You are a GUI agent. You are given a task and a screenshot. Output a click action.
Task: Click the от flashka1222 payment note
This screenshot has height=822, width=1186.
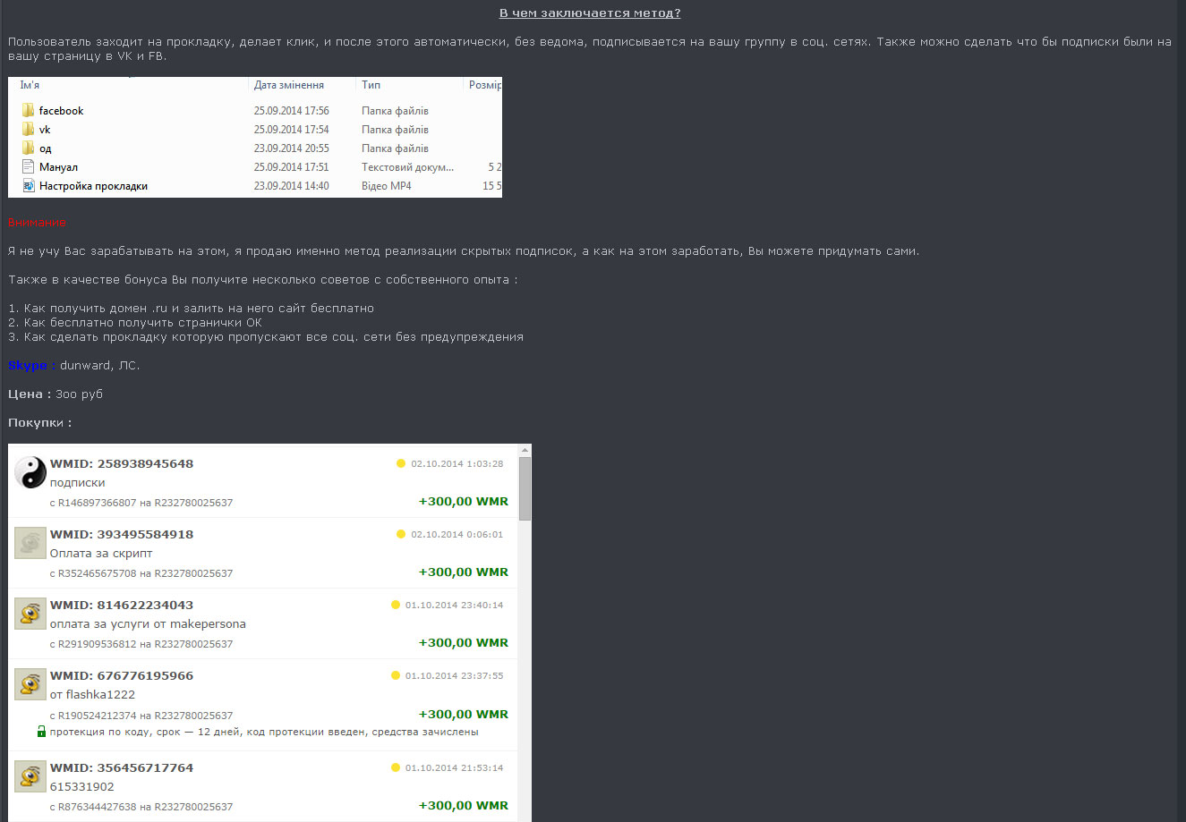(x=93, y=695)
